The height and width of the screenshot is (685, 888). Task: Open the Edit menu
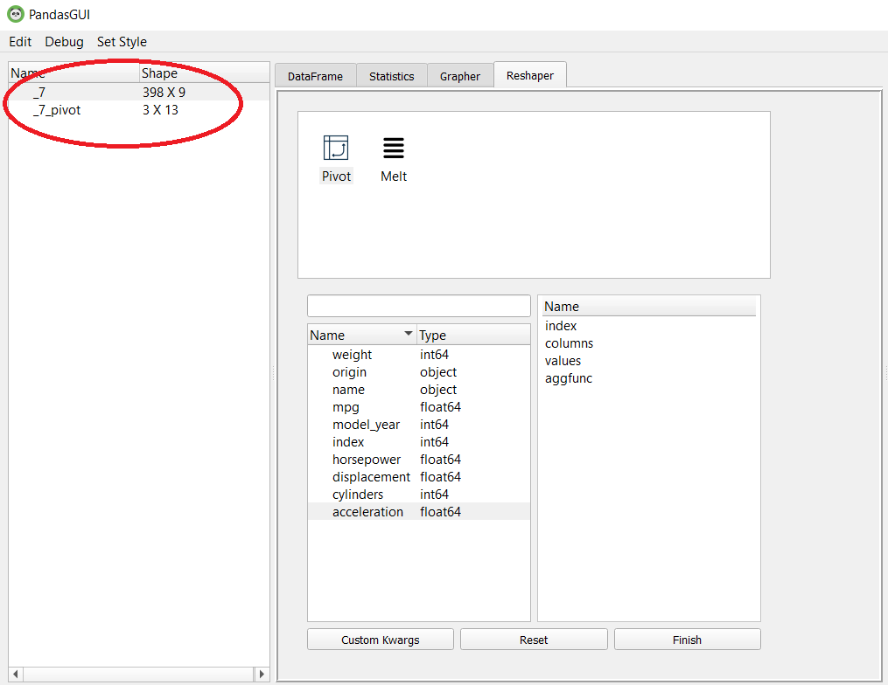point(20,42)
